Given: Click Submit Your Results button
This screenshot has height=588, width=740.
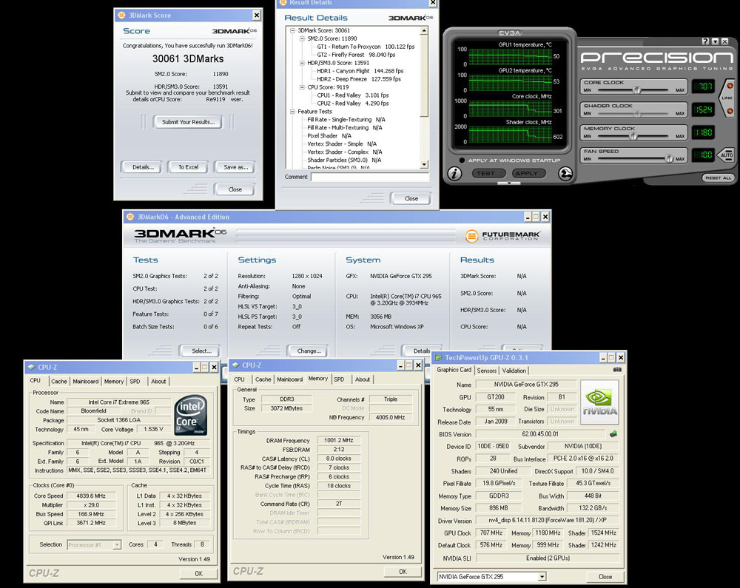Looking at the screenshot, I should click(188, 122).
